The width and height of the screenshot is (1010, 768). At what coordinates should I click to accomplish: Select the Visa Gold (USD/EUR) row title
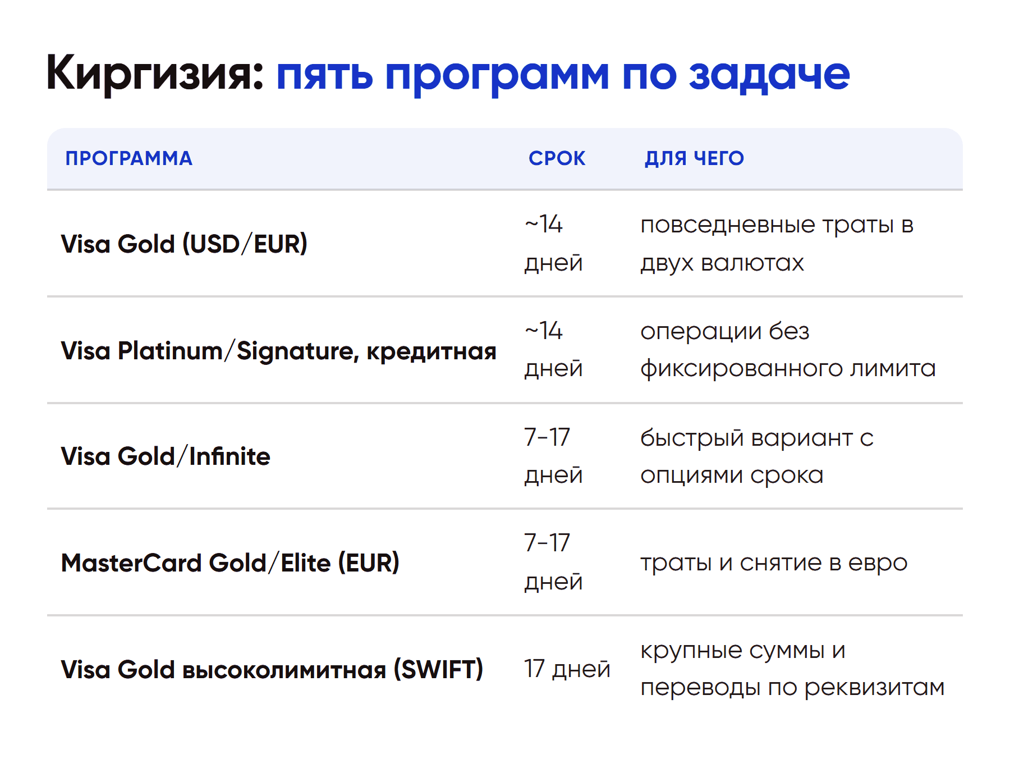click(184, 244)
